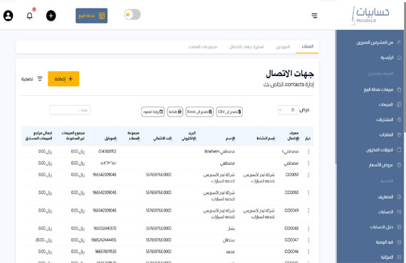Sort by معرف الإتصال contact ID column
406x263 pixels.
[293, 136]
